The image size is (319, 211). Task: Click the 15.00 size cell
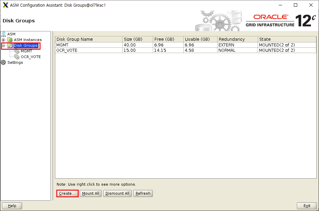138,50
